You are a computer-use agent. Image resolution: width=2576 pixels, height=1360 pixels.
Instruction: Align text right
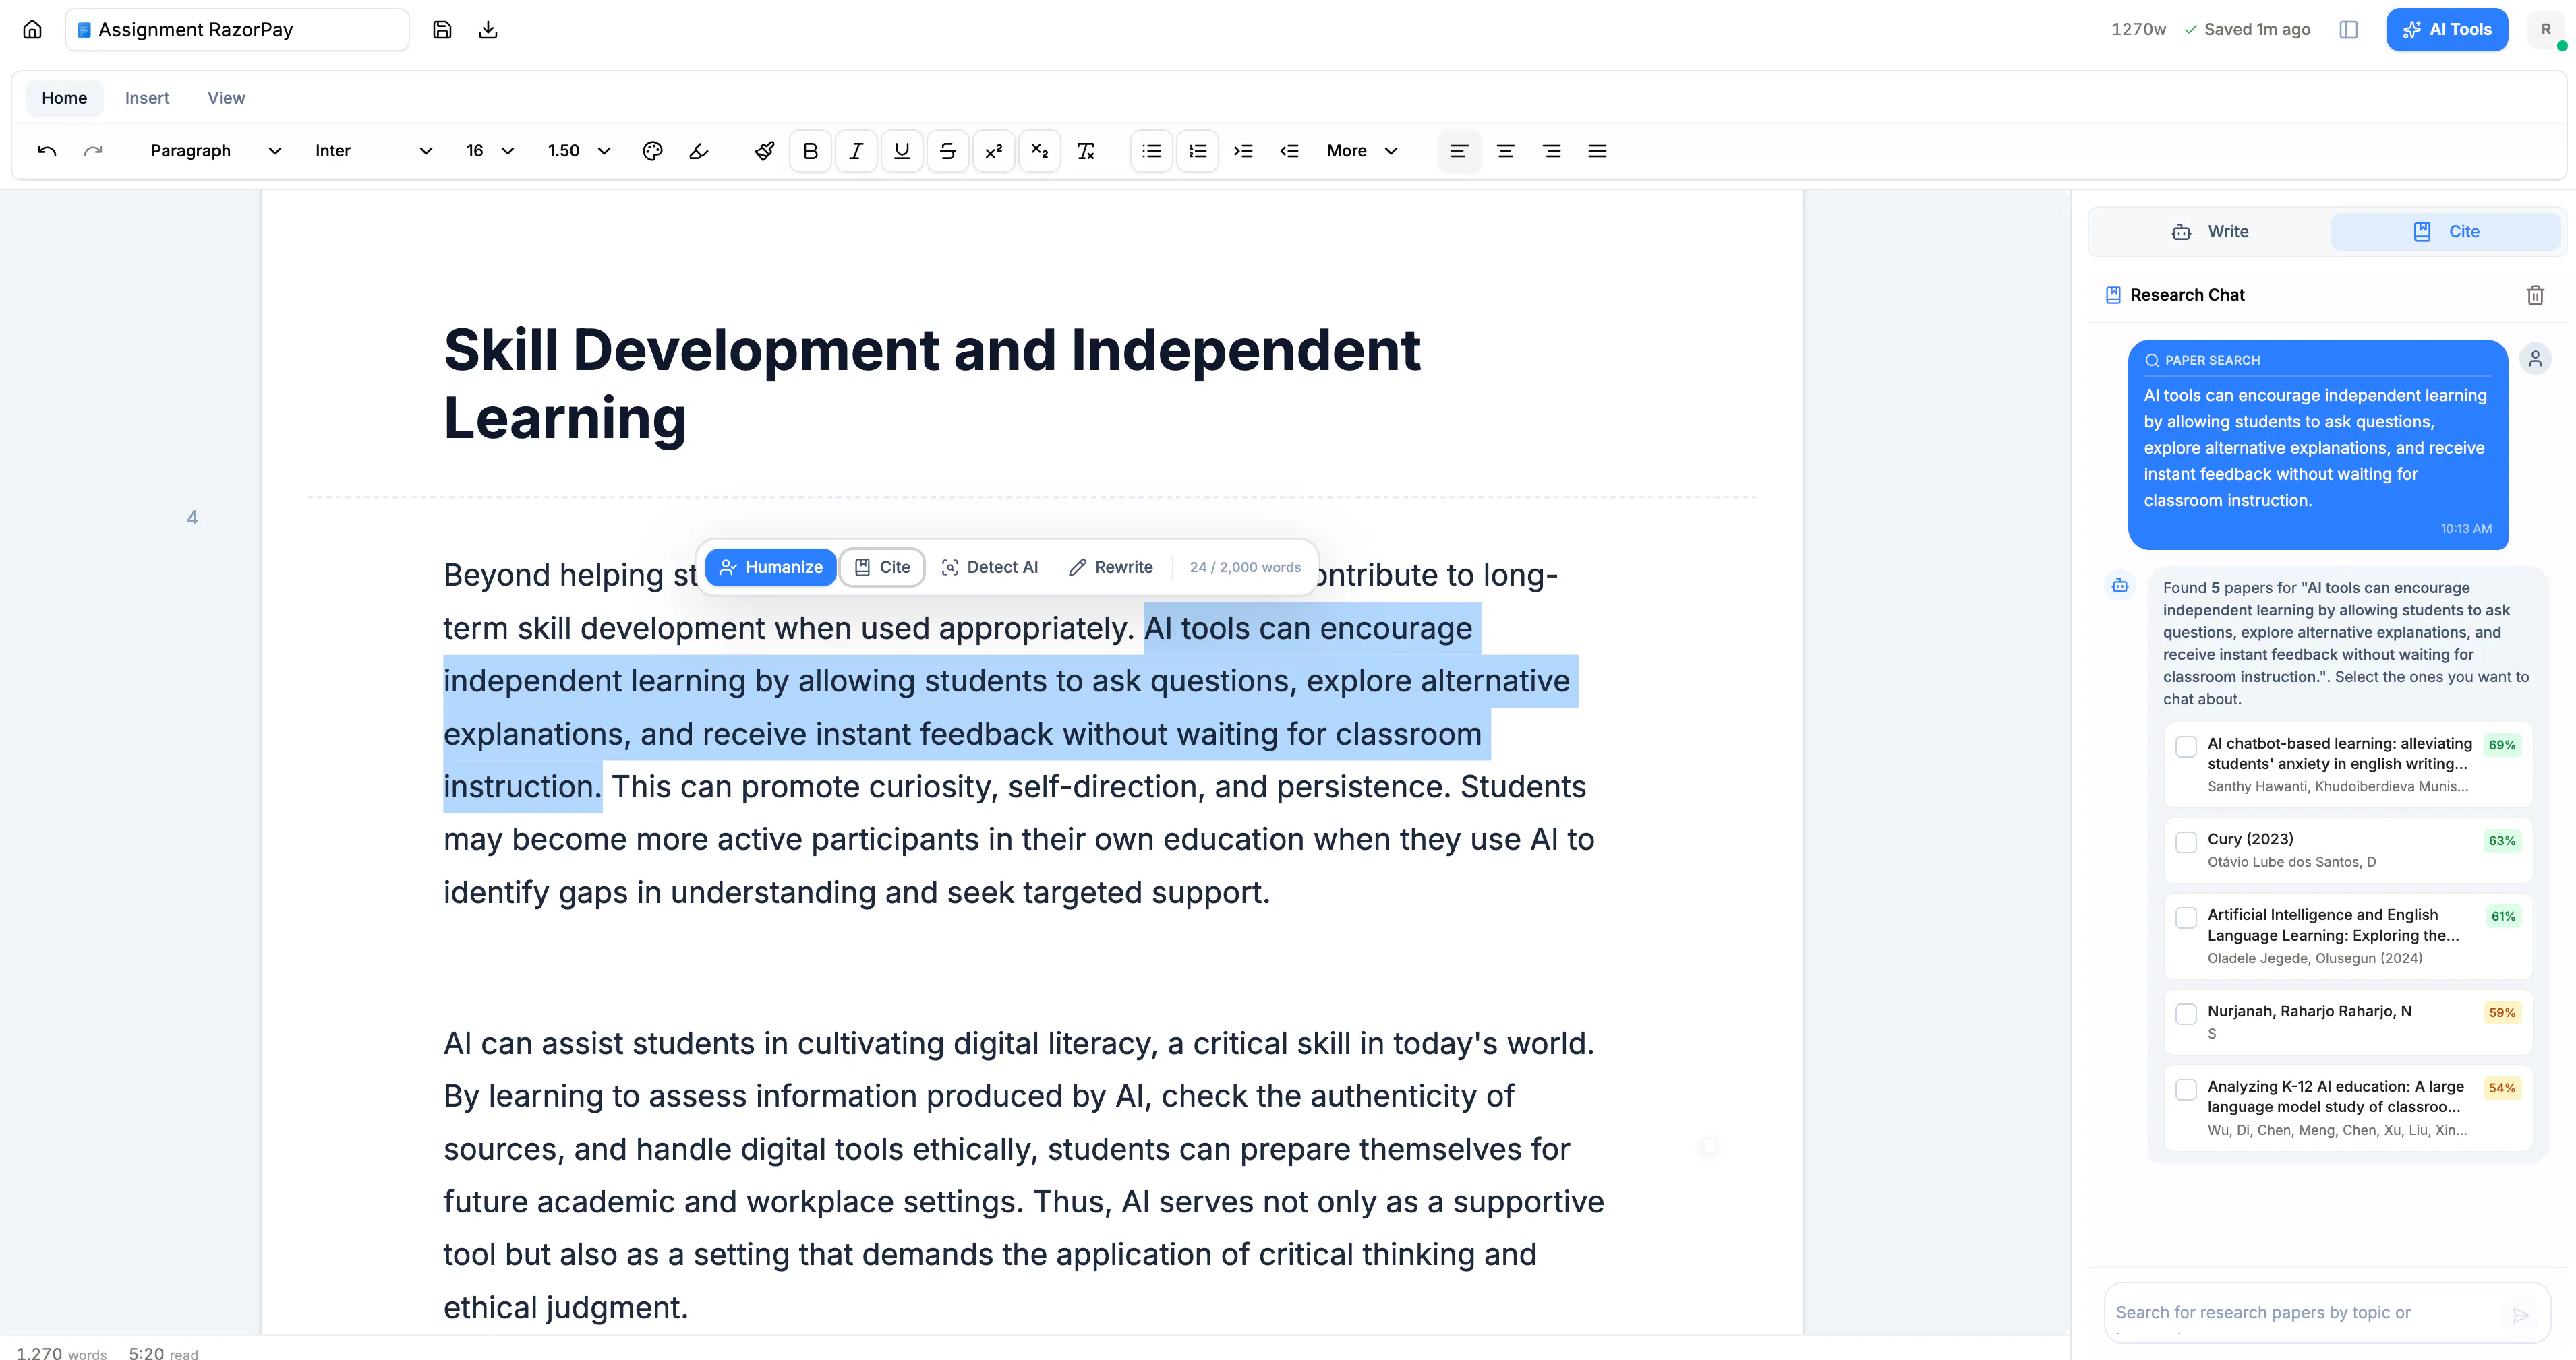[x=1552, y=151]
